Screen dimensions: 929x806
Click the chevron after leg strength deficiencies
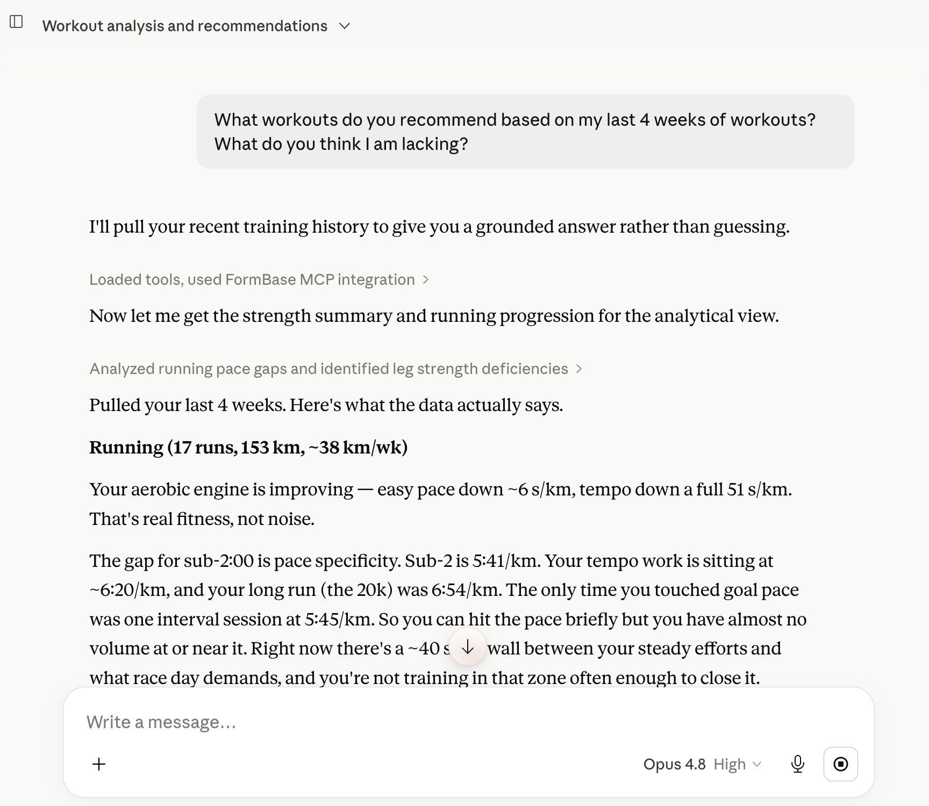(578, 369)
